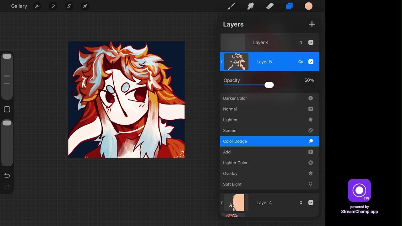This screenshot has height=226, width=402.
Task: Select Layer 5 by its name
Action: tap(264, 62)
